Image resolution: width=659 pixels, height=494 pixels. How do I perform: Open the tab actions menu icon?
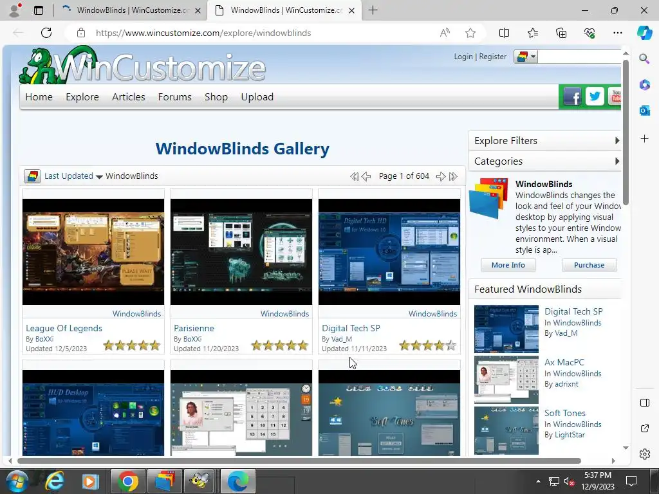click(x=39, y=10)
